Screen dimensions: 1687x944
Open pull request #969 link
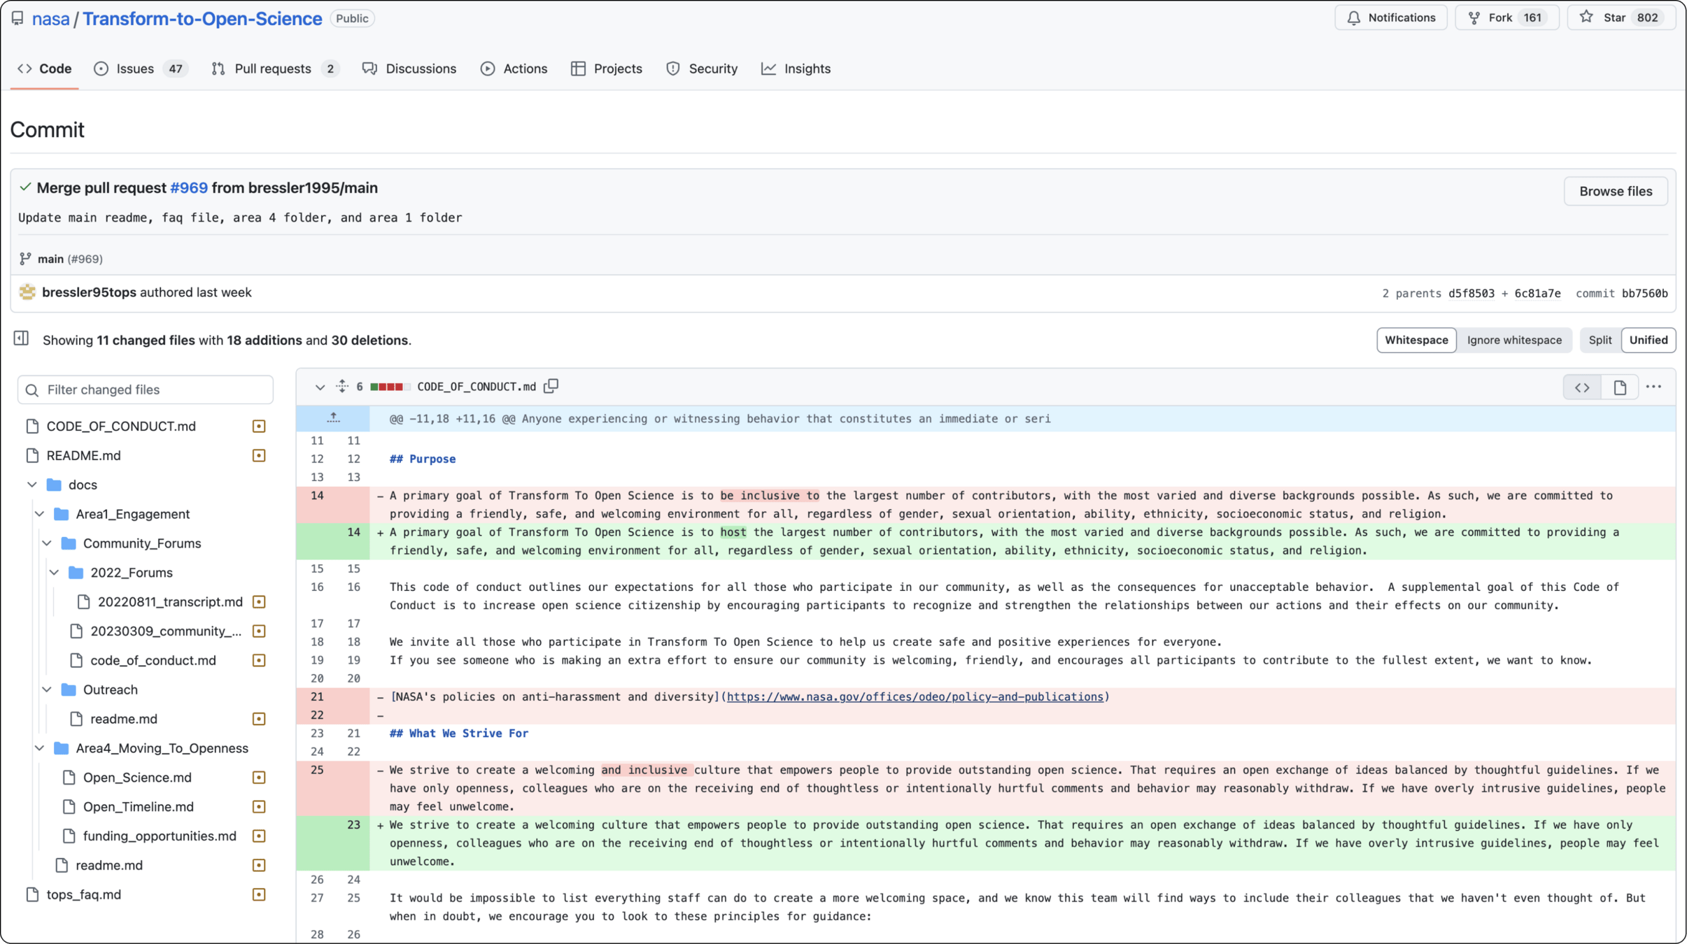tap(189, 188)
